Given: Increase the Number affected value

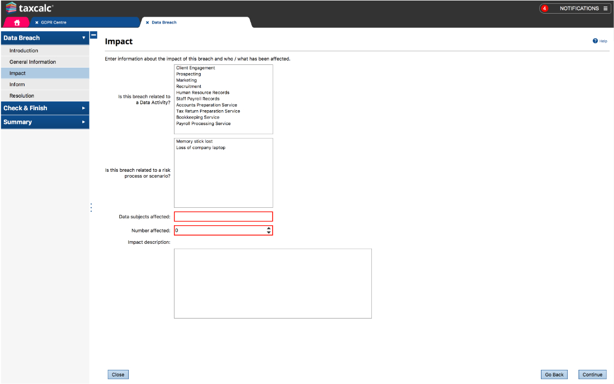Looking at the screenshot, I should point(269,229).
